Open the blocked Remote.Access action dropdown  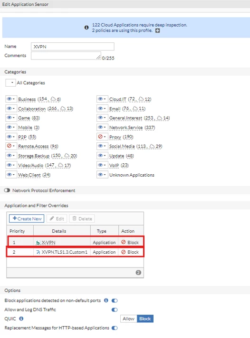[11, 146]
